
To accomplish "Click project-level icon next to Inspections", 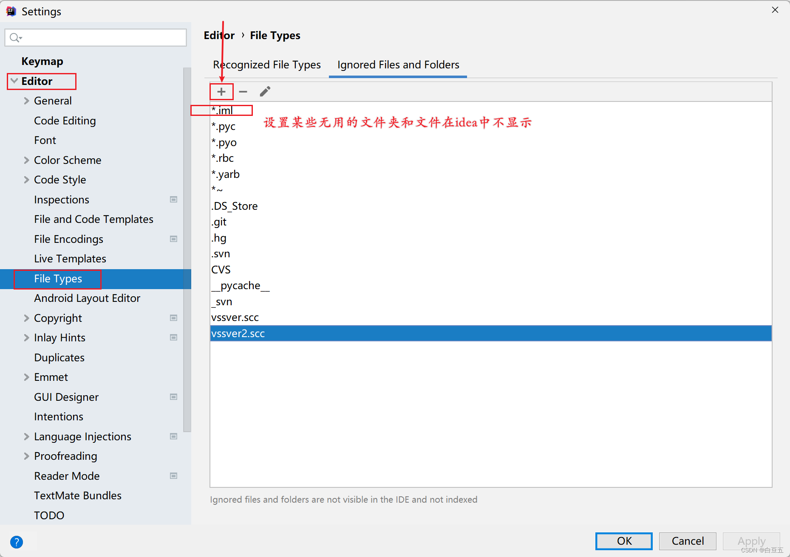I will 173,200.
